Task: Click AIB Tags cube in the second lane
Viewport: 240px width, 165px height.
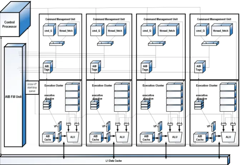Action: point(95,67)
